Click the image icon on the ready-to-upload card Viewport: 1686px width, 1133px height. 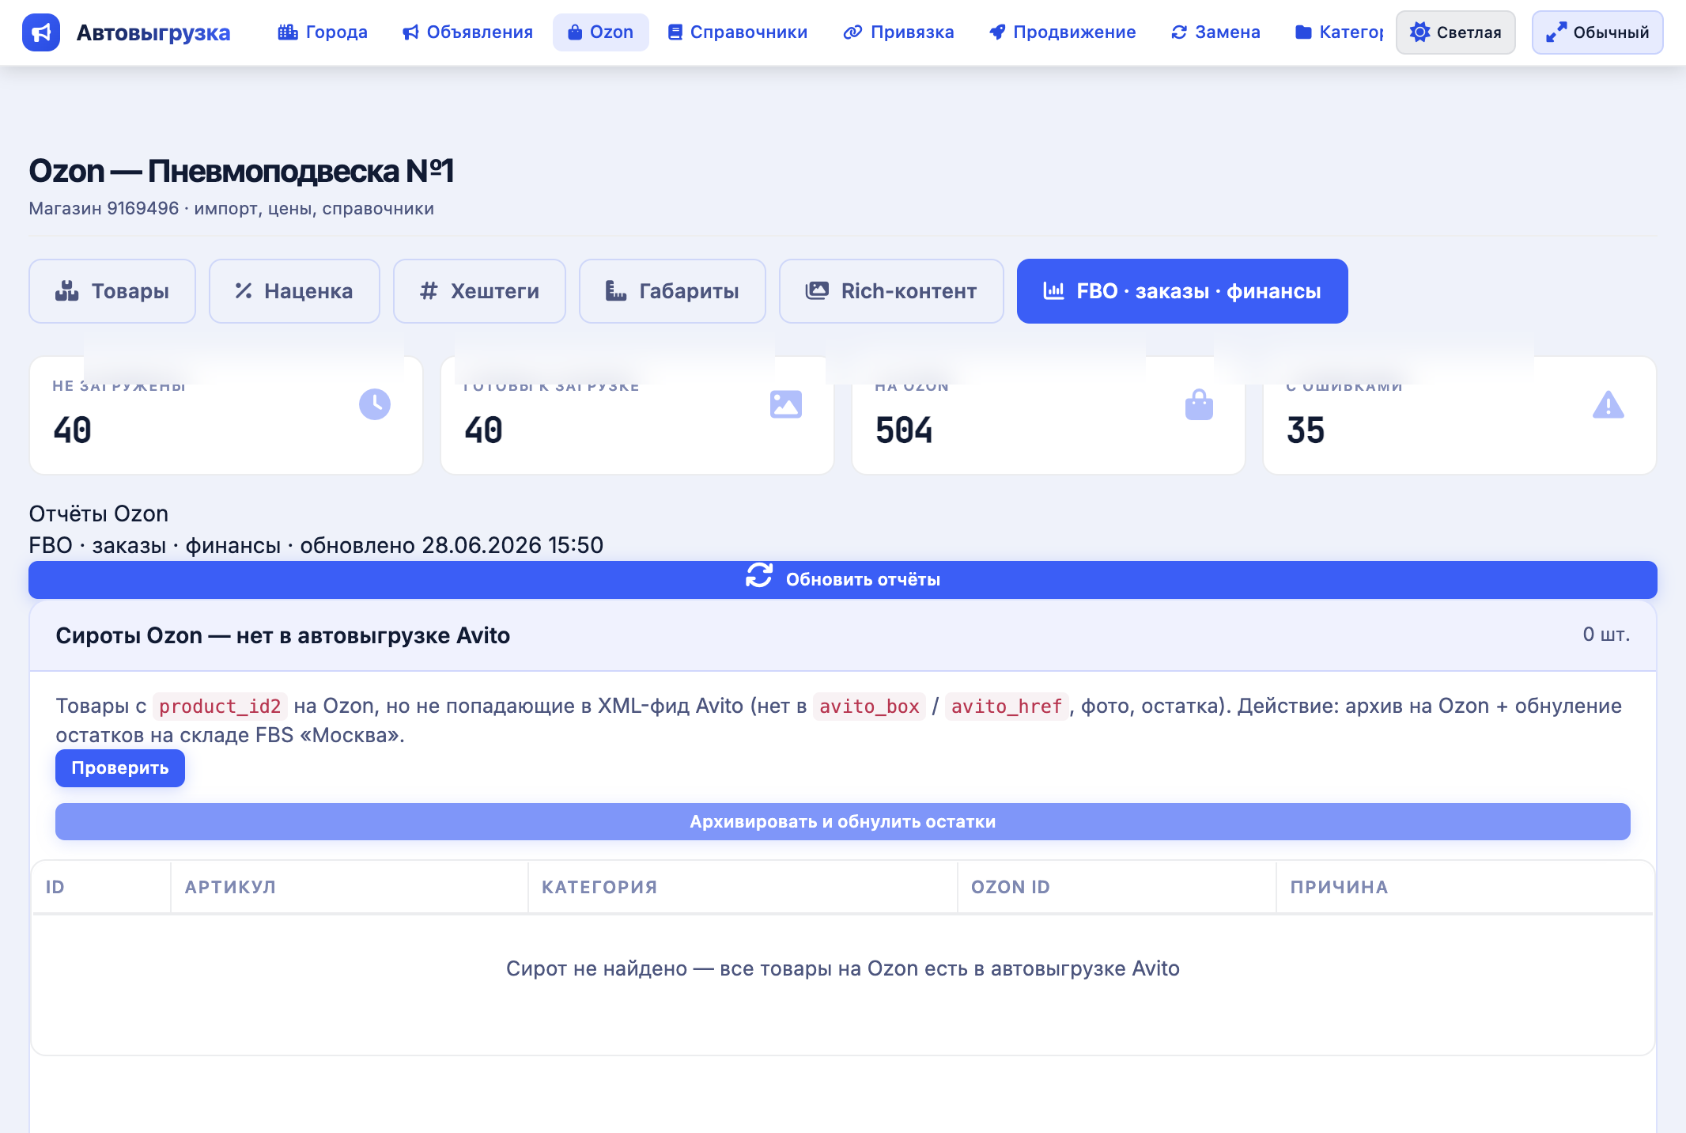pyautogui.click(x=786, y=404)
